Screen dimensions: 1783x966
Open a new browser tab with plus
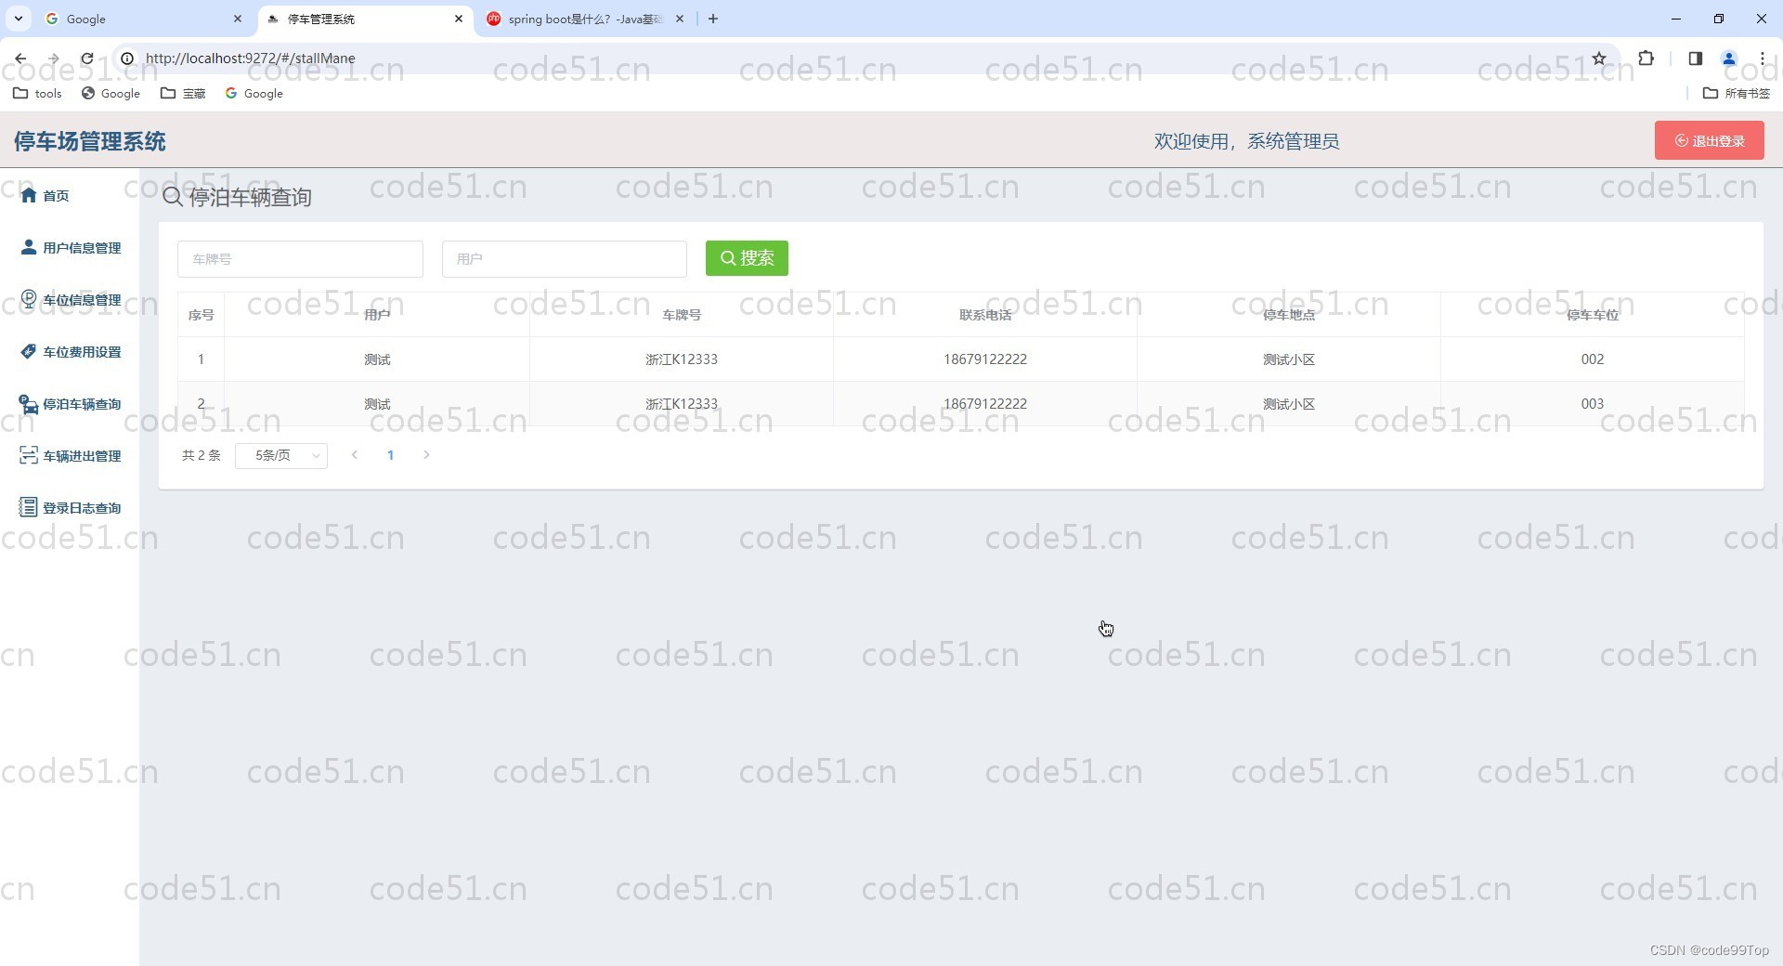click(713, 19)
